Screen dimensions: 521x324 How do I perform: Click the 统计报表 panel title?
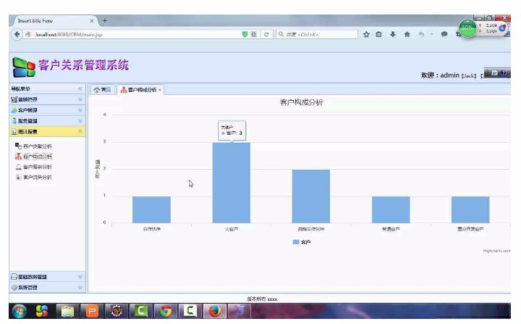pyautogui.click(x=27, y=132)
